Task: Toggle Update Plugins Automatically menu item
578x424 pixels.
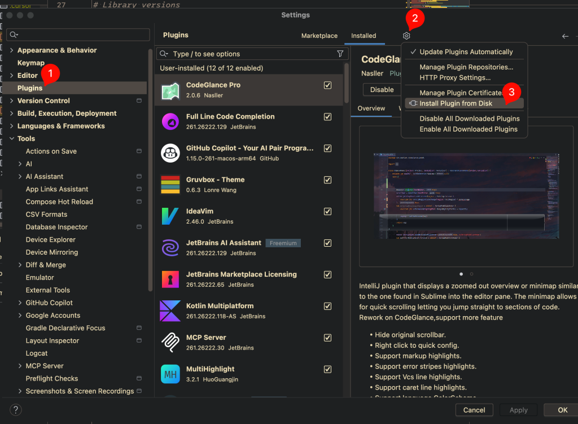Action: point(464,52)
